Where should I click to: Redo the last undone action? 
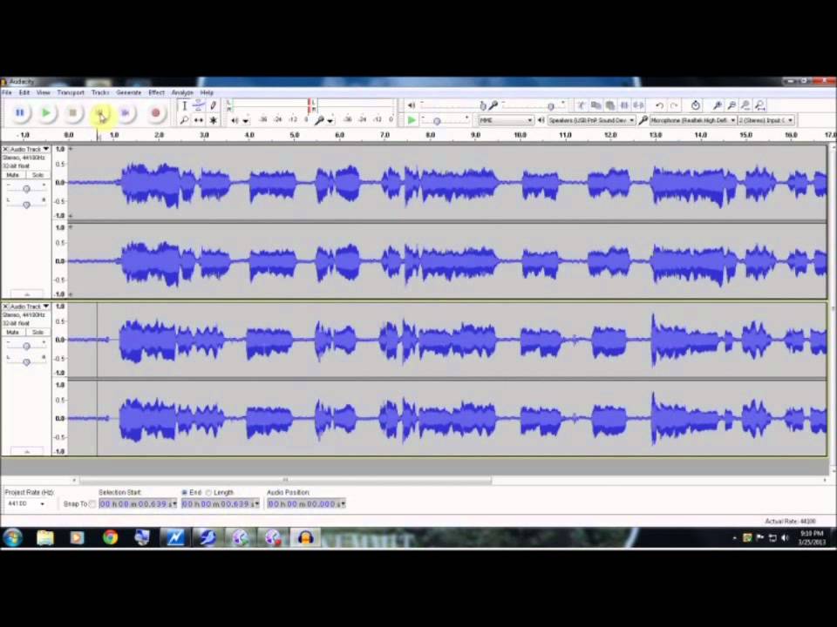coord(674,105)
